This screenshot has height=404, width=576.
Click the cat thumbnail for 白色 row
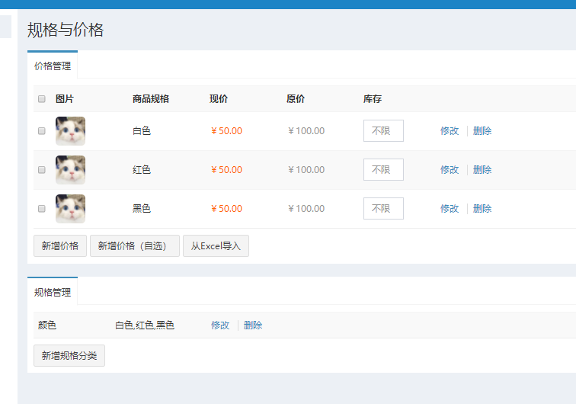pos(70,131)
